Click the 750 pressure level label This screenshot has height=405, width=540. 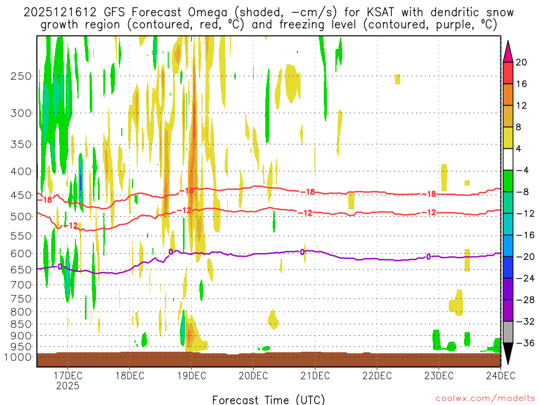[x=21, y=299]
